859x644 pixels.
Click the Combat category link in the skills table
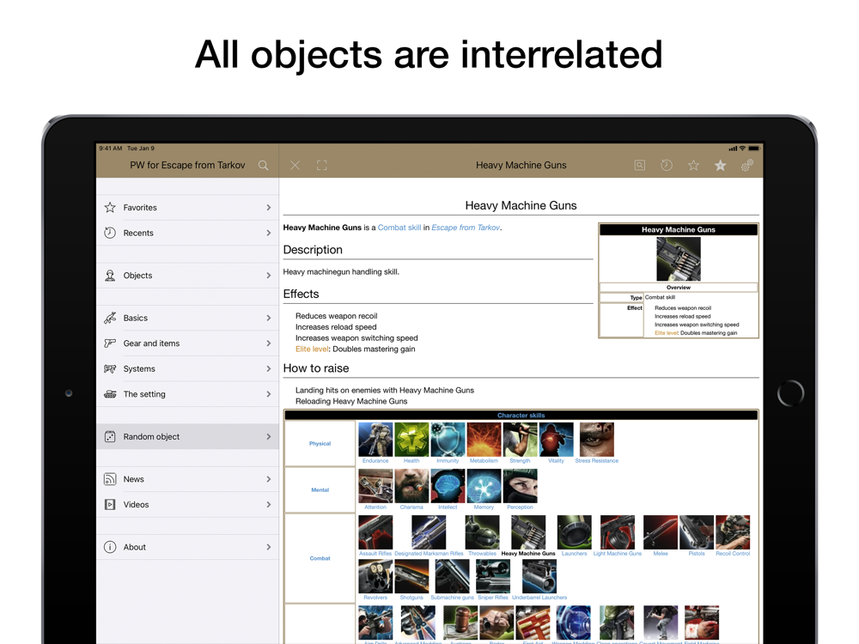coord(320,559)
